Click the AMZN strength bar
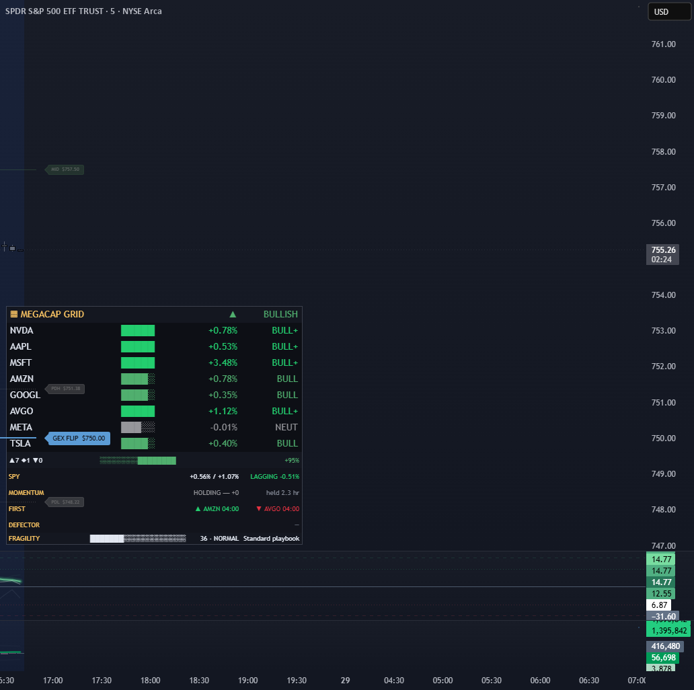This screenshot has height=690, width=694. coord(138,379)
